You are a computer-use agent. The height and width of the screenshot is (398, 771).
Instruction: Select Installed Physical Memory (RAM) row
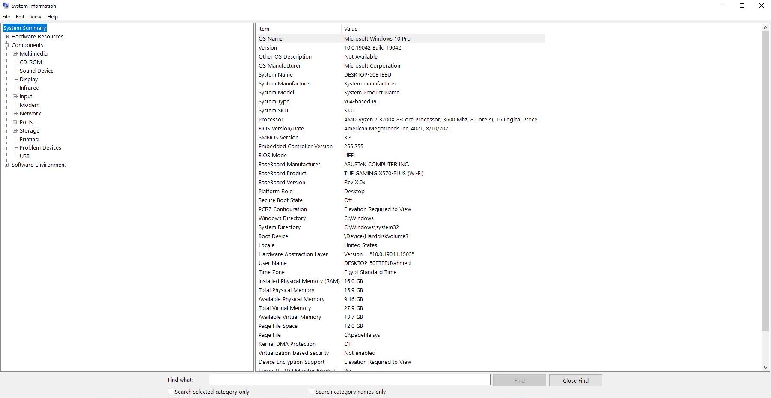click(400, 281)
